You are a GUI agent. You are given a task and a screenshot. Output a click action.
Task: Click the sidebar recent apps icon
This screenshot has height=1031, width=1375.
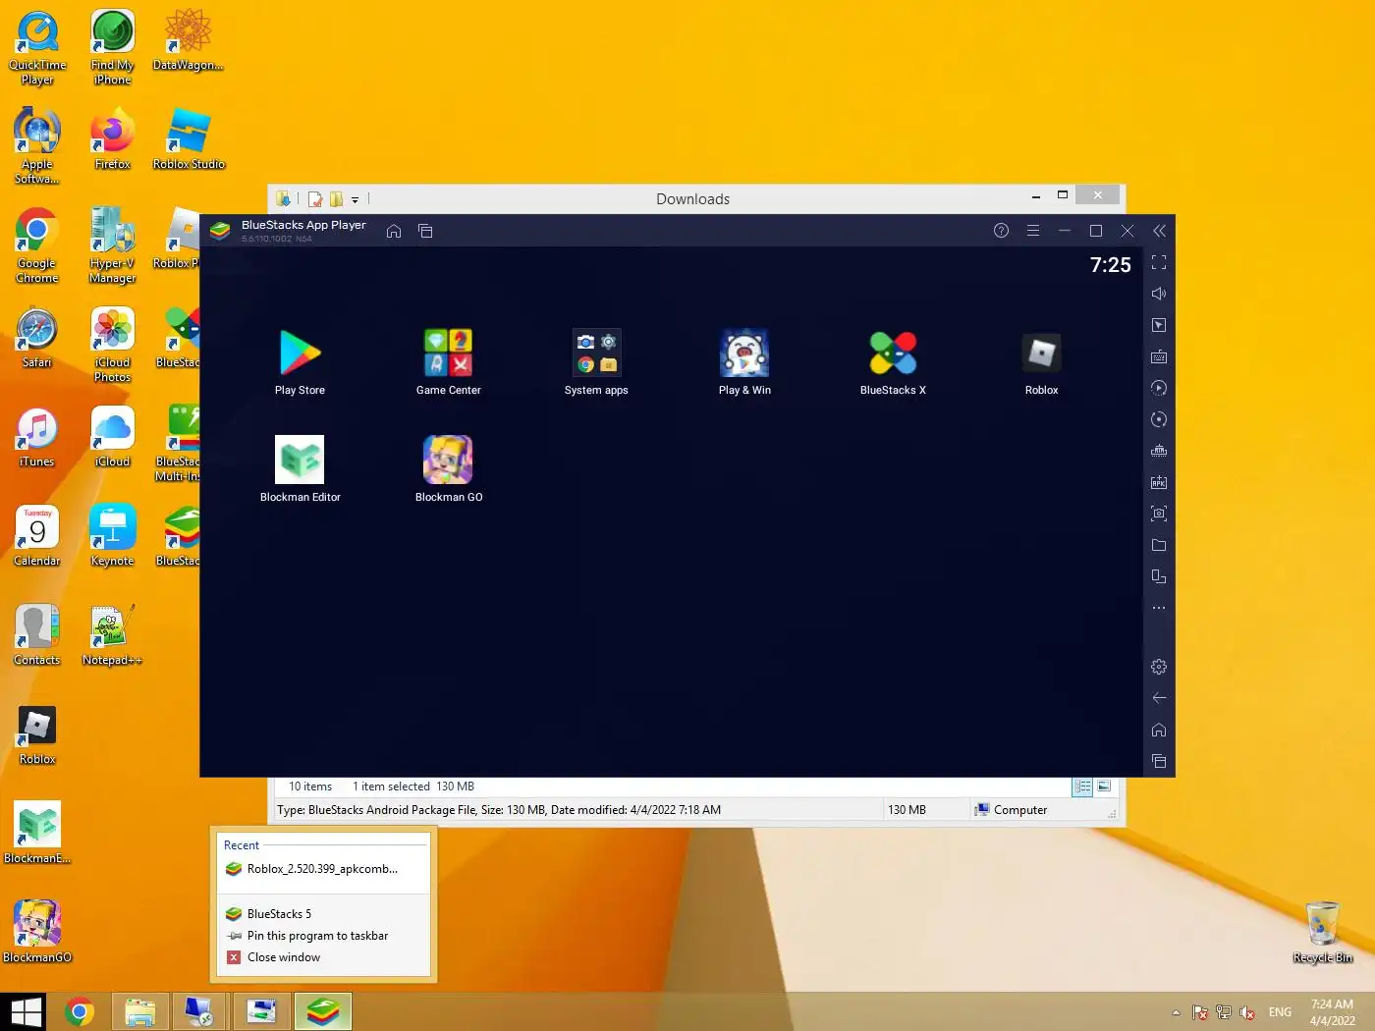point(1159,761)
